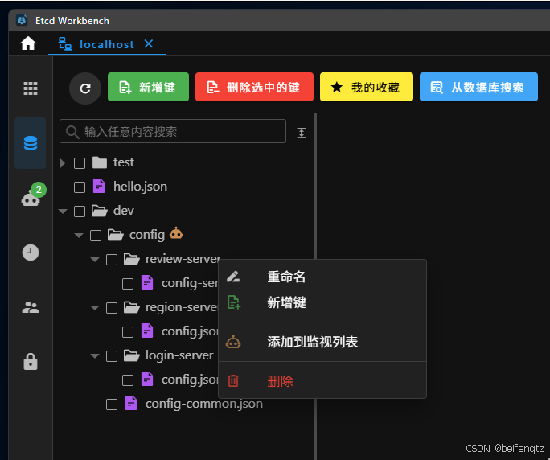
Task: Click the red 删除选中的键 button
Action: coord(254,87)
